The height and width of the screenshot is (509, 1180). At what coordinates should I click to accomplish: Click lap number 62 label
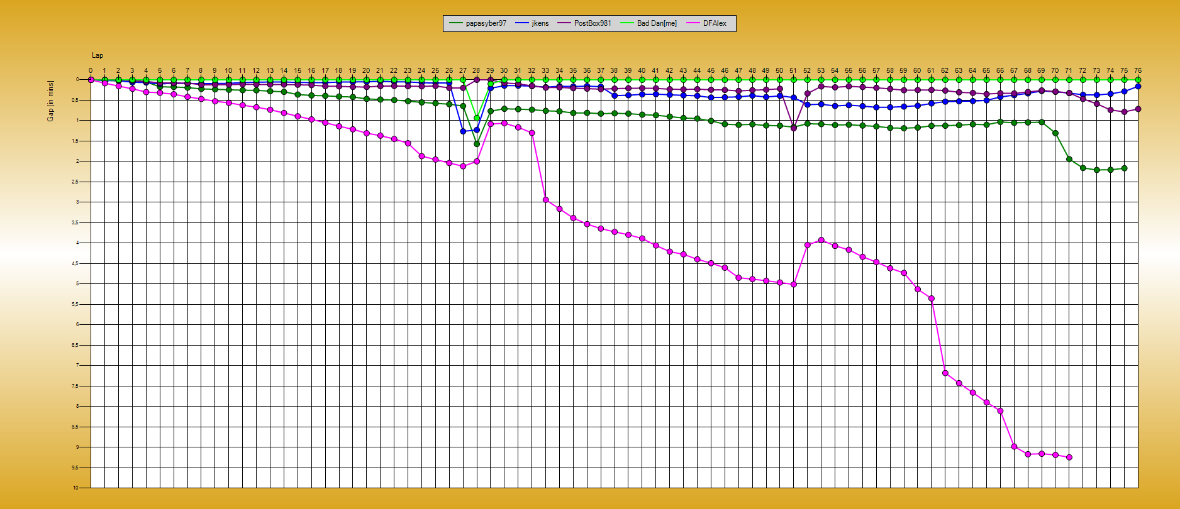(x=945, y=71)
